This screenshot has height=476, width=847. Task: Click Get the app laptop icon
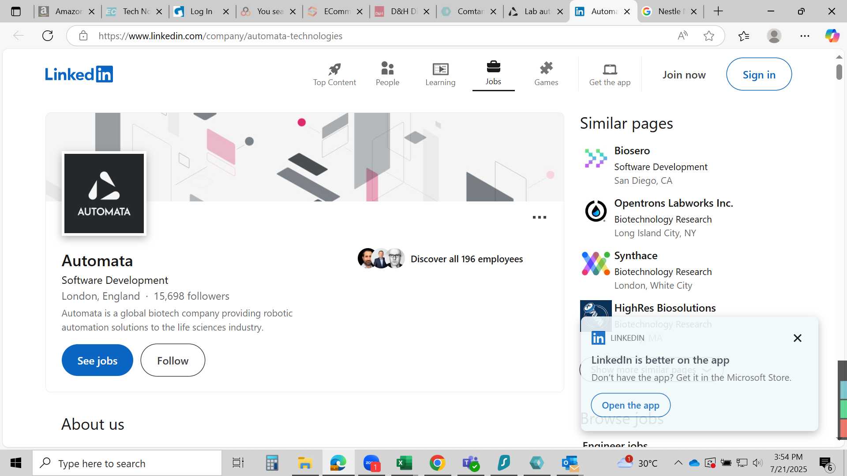click(610, 69)
